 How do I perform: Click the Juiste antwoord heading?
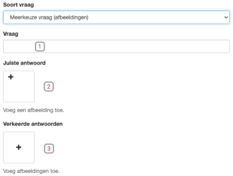click(24, 63)
